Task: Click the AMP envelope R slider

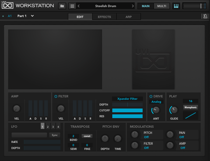Action: tap(46, 108)
